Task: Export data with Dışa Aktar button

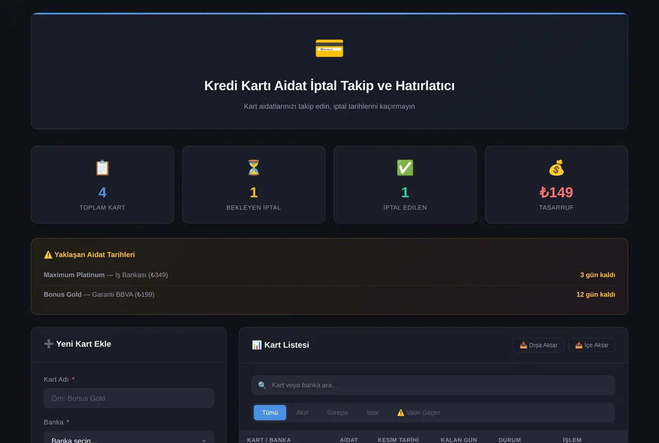Action: 538,345
